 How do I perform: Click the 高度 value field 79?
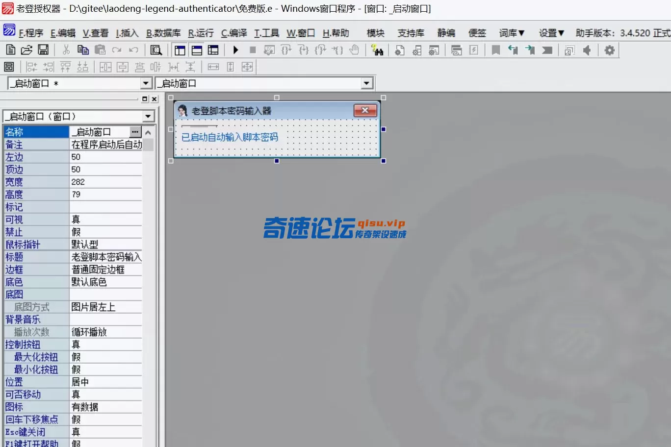[x=106, y=195]
